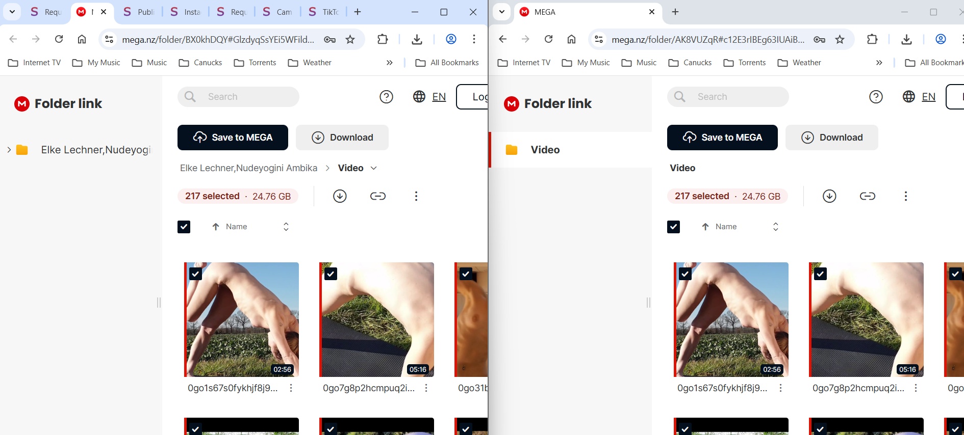Uncheck the 05:16 video checkbox in left window
Image resolution: width=964 pixels, height=435 pixels.
(x=331, y=274)
